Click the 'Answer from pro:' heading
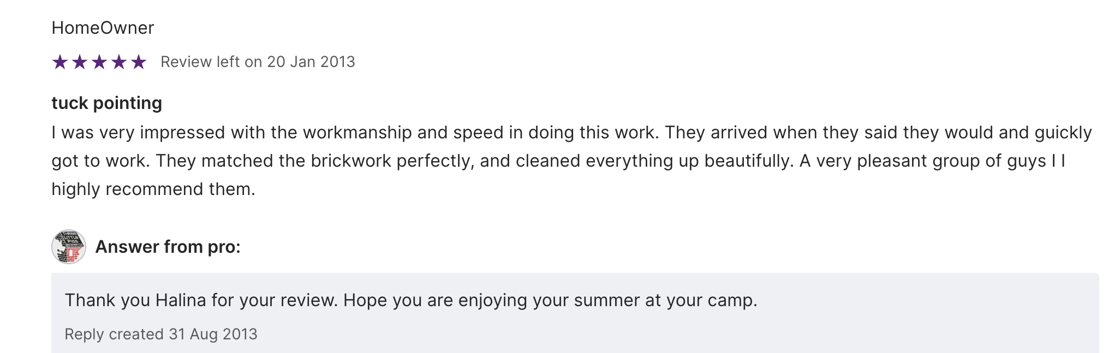Image resolution: width=1108 pixels, height=353 pixels. 168,247
